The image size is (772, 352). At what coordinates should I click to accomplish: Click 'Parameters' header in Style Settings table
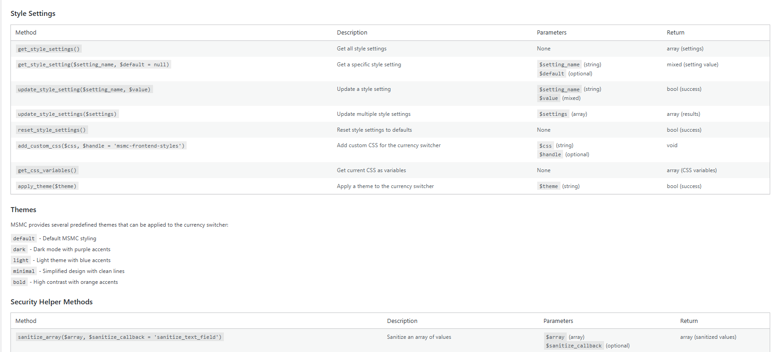pyautogui.click(x=552, y=33)
